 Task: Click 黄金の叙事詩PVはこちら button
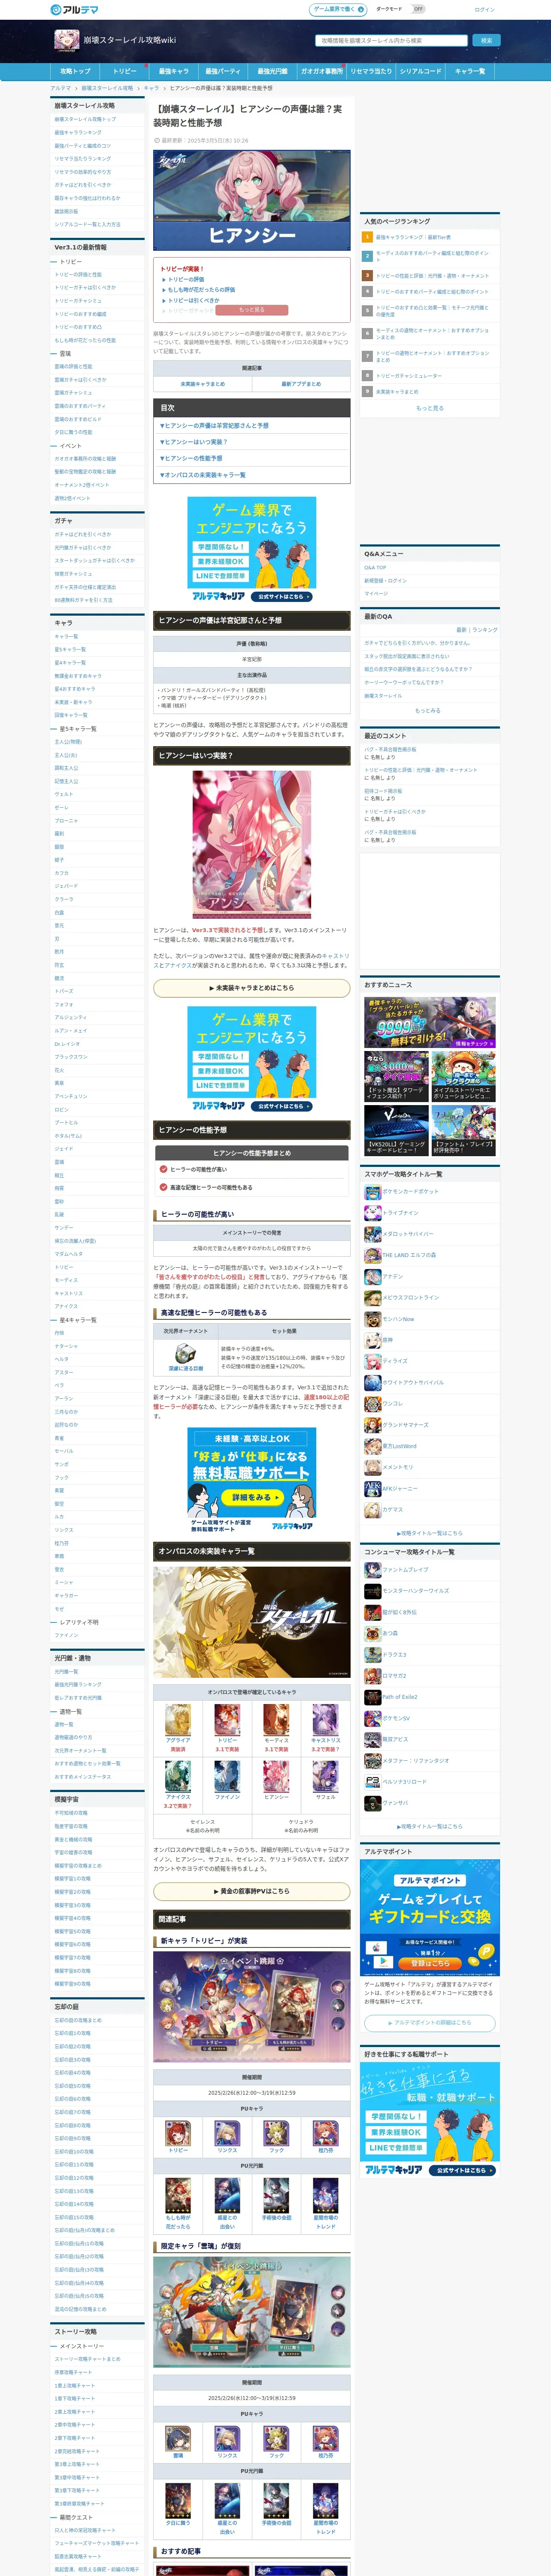[252, 1891]
